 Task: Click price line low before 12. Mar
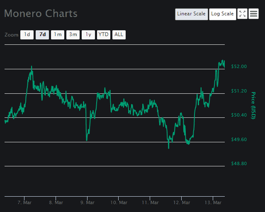pos(169,148)
